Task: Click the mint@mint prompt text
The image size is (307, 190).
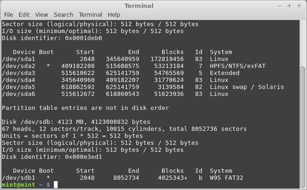Action: pos(19,185)
